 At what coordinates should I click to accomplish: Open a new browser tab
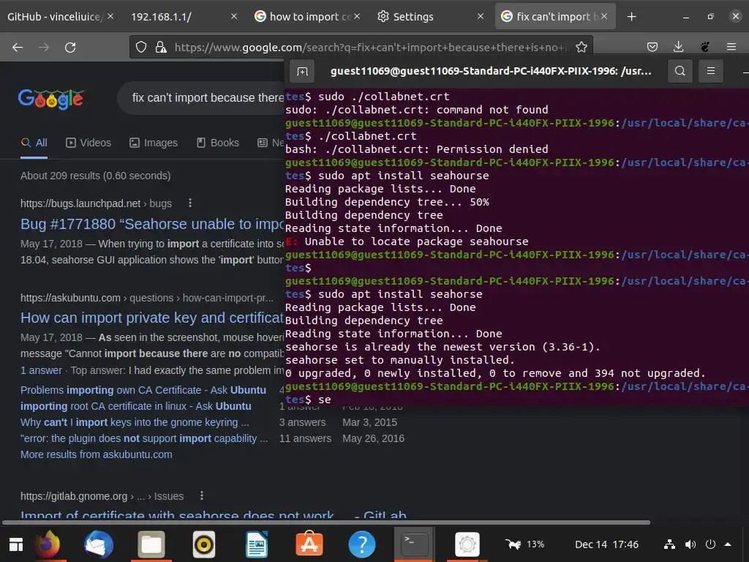pyautogui.click(x=631, y=17)
